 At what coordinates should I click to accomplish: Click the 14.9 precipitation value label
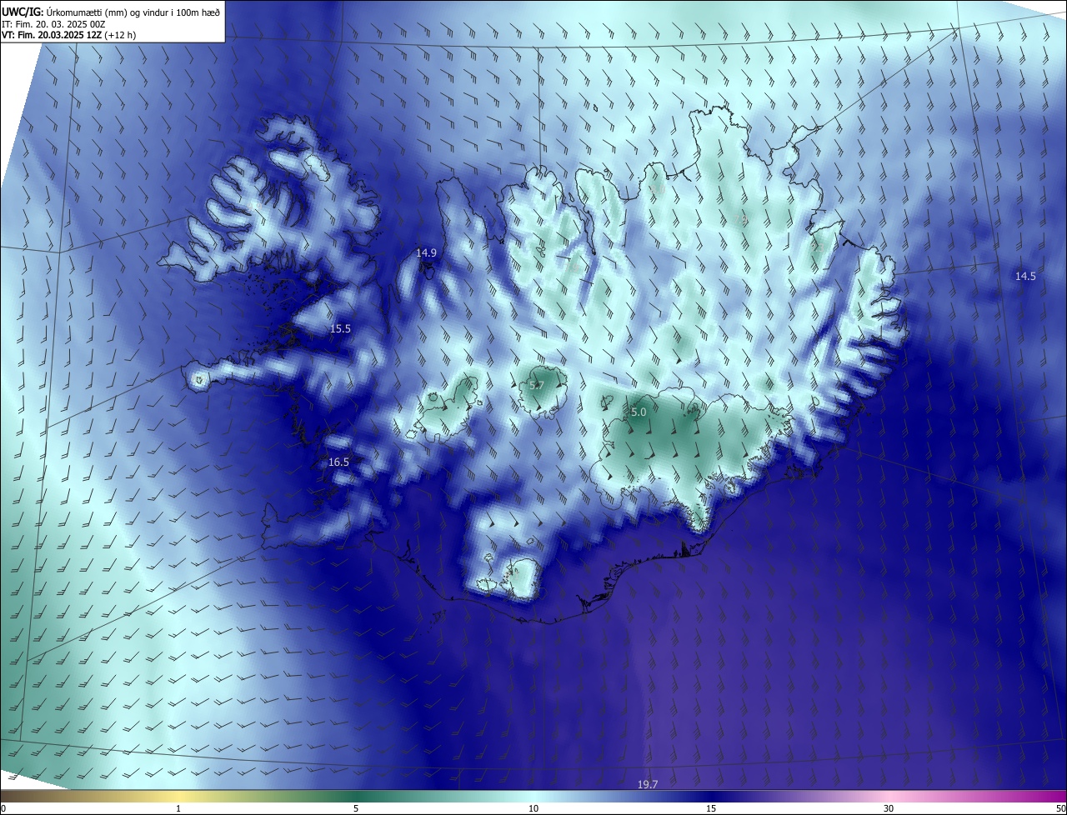tap(426, 252)
